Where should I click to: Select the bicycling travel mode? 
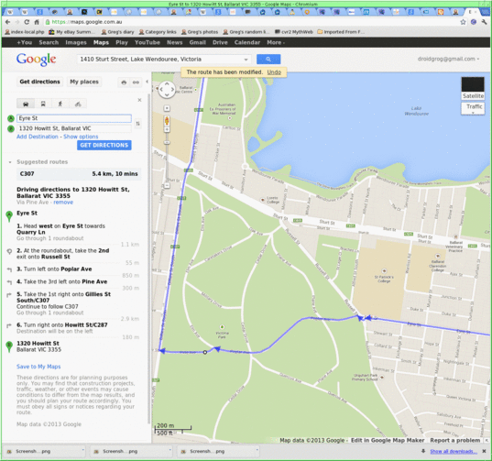78,104
